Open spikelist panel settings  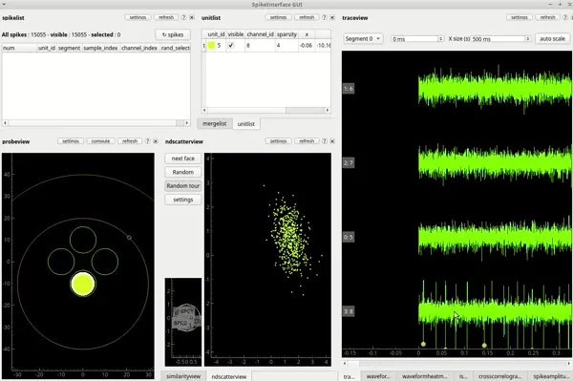click(x=138, y=17)
